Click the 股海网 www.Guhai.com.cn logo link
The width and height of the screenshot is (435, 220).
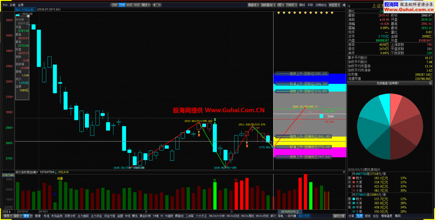[x=409, y=7]
